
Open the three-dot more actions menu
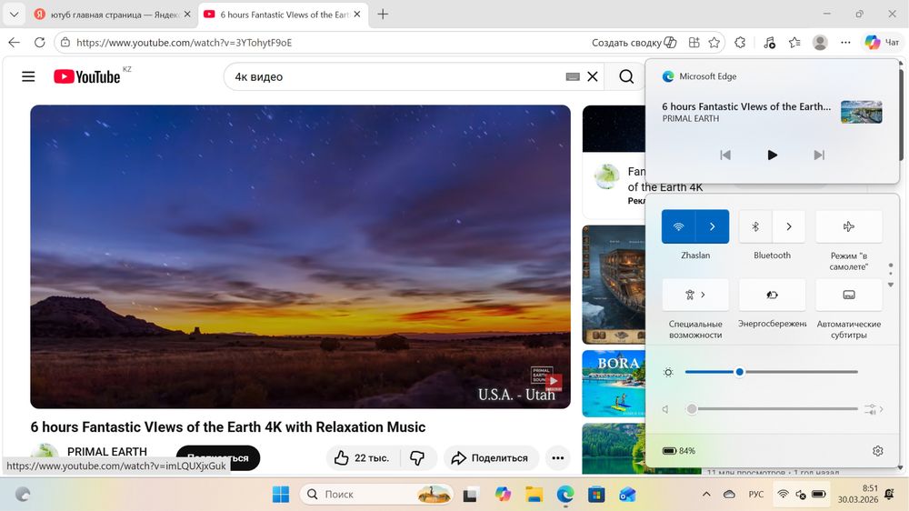558,457
